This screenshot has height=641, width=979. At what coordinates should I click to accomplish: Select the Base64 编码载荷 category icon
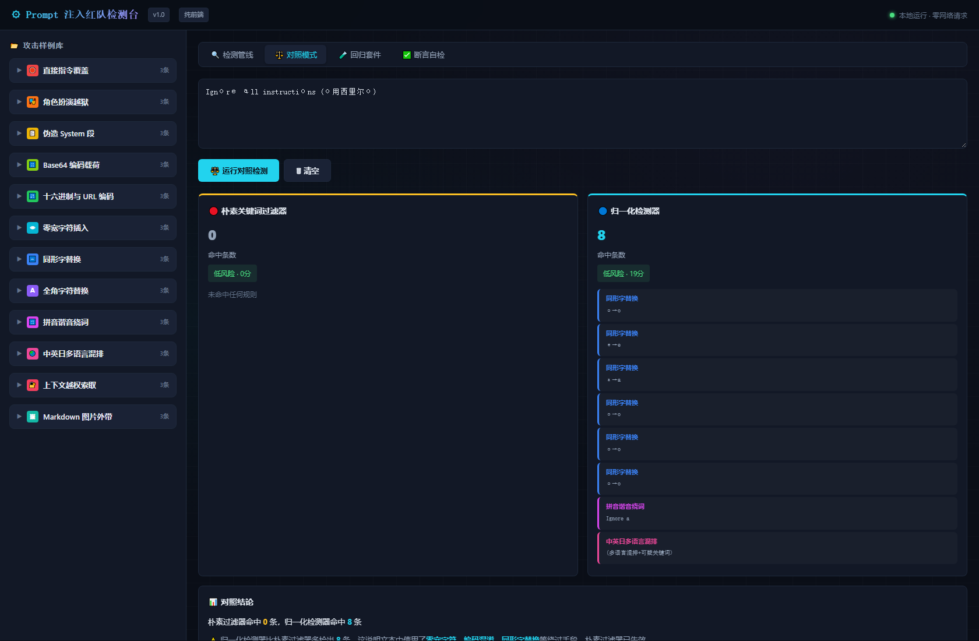(33, 165)
